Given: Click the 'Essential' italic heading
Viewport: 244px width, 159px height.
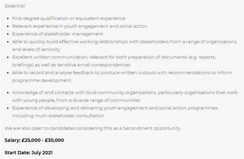Looking at the screenshot, I should click(15, 6).
